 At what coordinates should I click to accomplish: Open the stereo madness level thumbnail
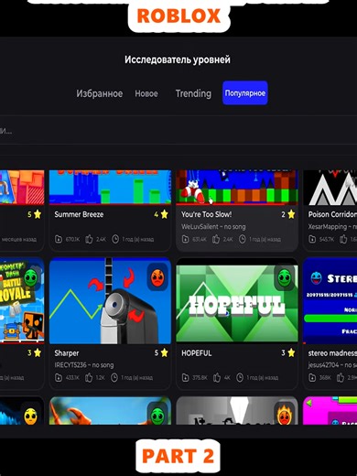(x=330, y=301)
